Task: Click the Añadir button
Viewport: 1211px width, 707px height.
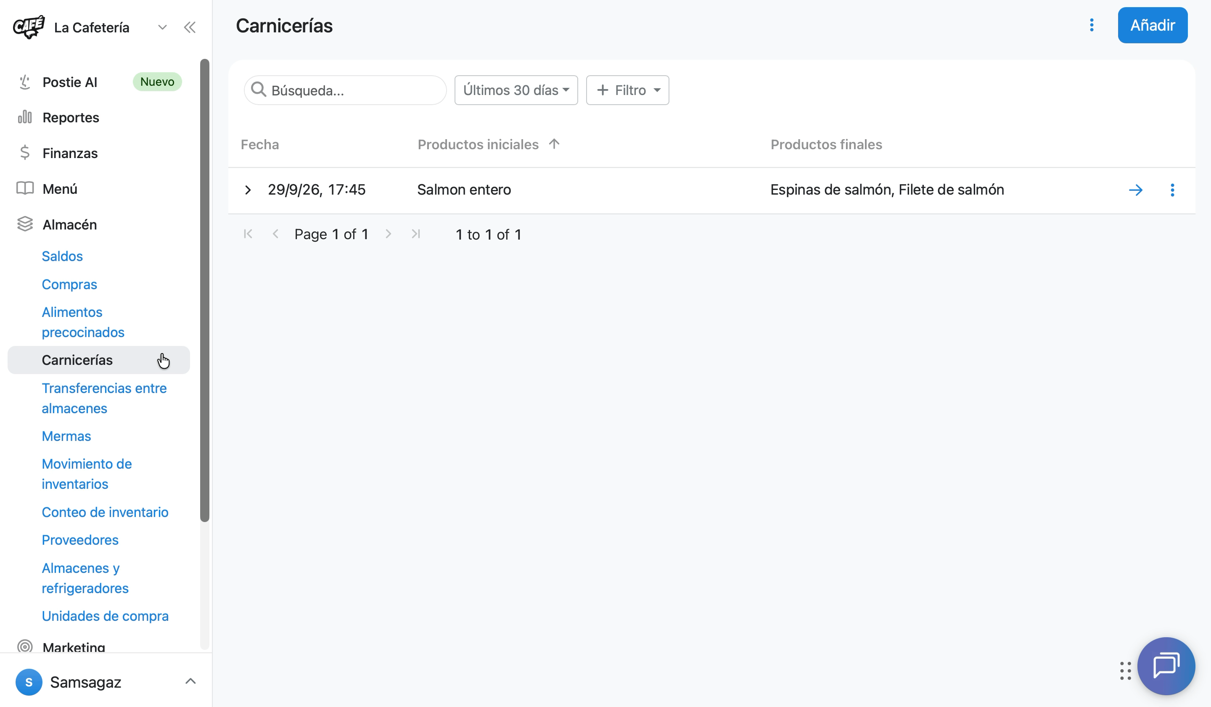Action: [x=1153, y=25]
